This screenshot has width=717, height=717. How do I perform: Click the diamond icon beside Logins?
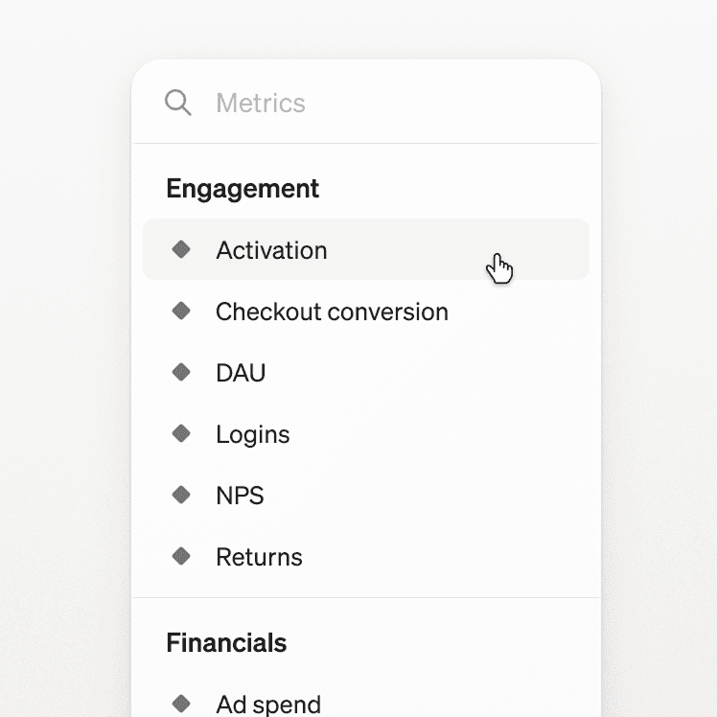click(181, 434)
